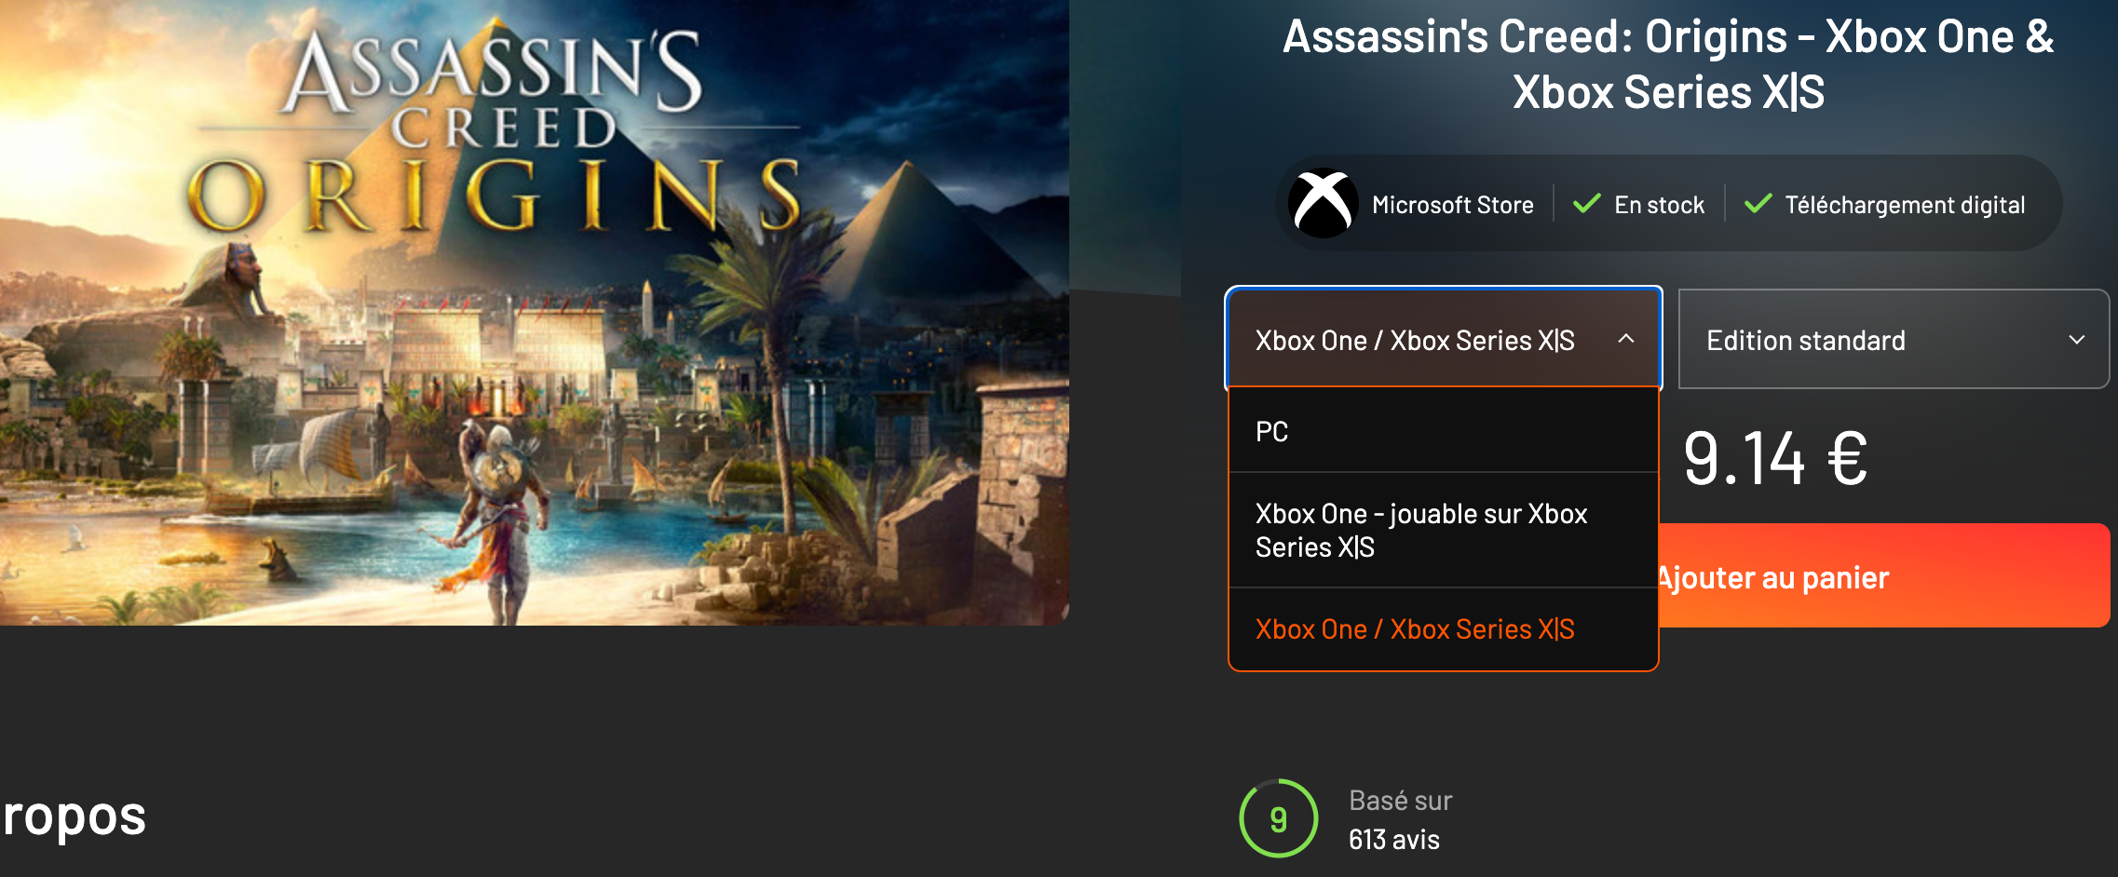Click the Xbox logo icon

point(1323,203)
